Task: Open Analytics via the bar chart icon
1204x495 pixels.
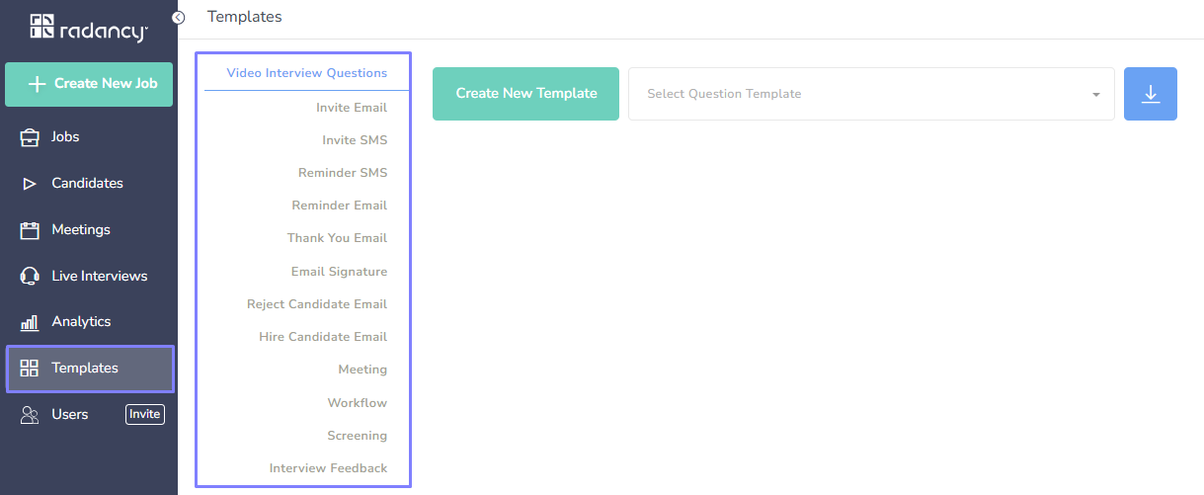Action: 30,322
